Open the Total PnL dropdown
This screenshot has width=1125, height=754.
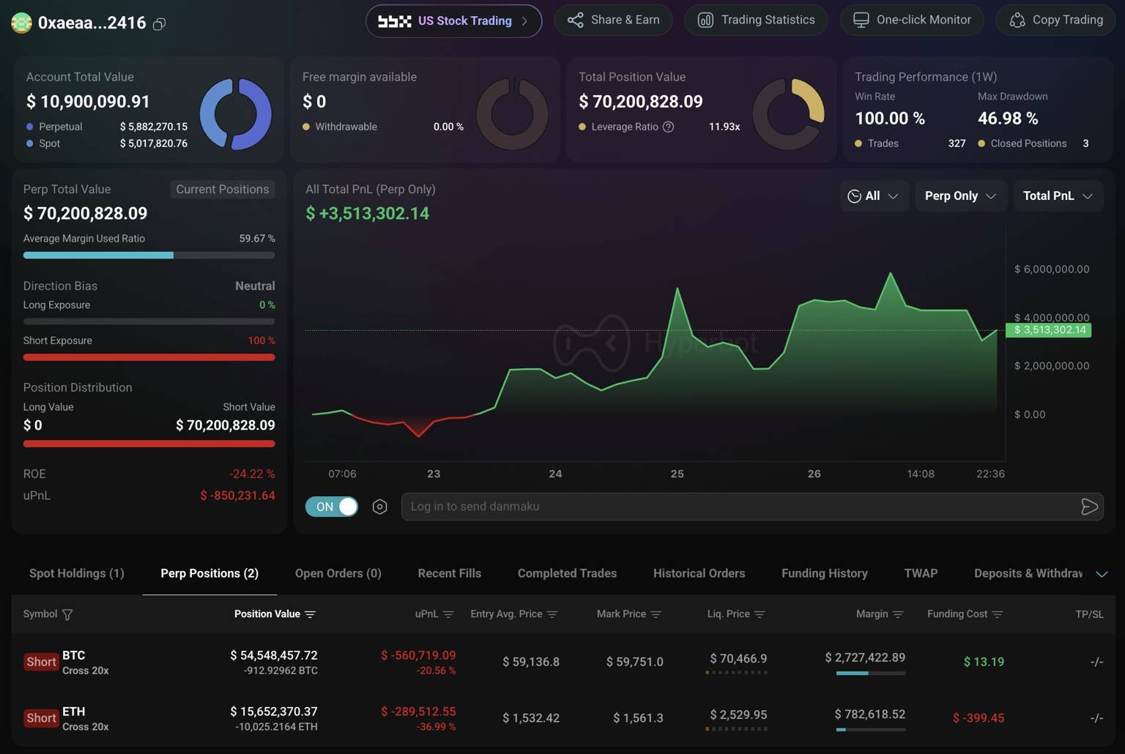(1058, 196)
